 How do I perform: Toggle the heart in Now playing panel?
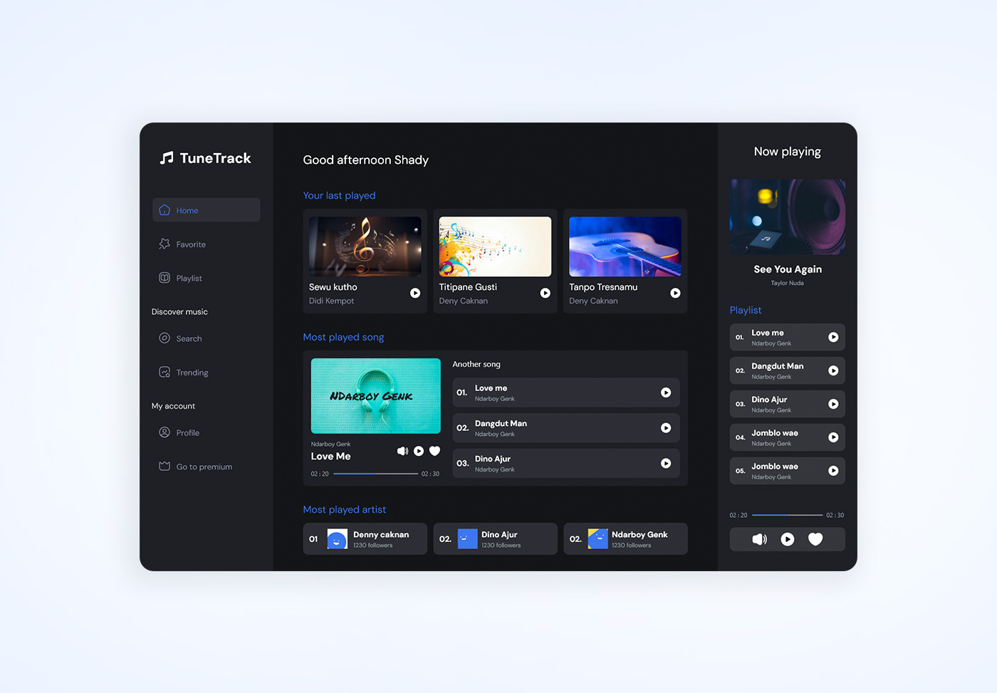point(815,539)
